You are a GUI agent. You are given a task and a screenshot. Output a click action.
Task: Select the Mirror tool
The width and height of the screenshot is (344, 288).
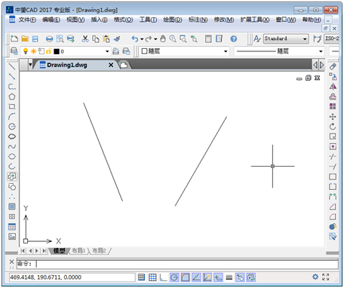(x=333, y=87)
